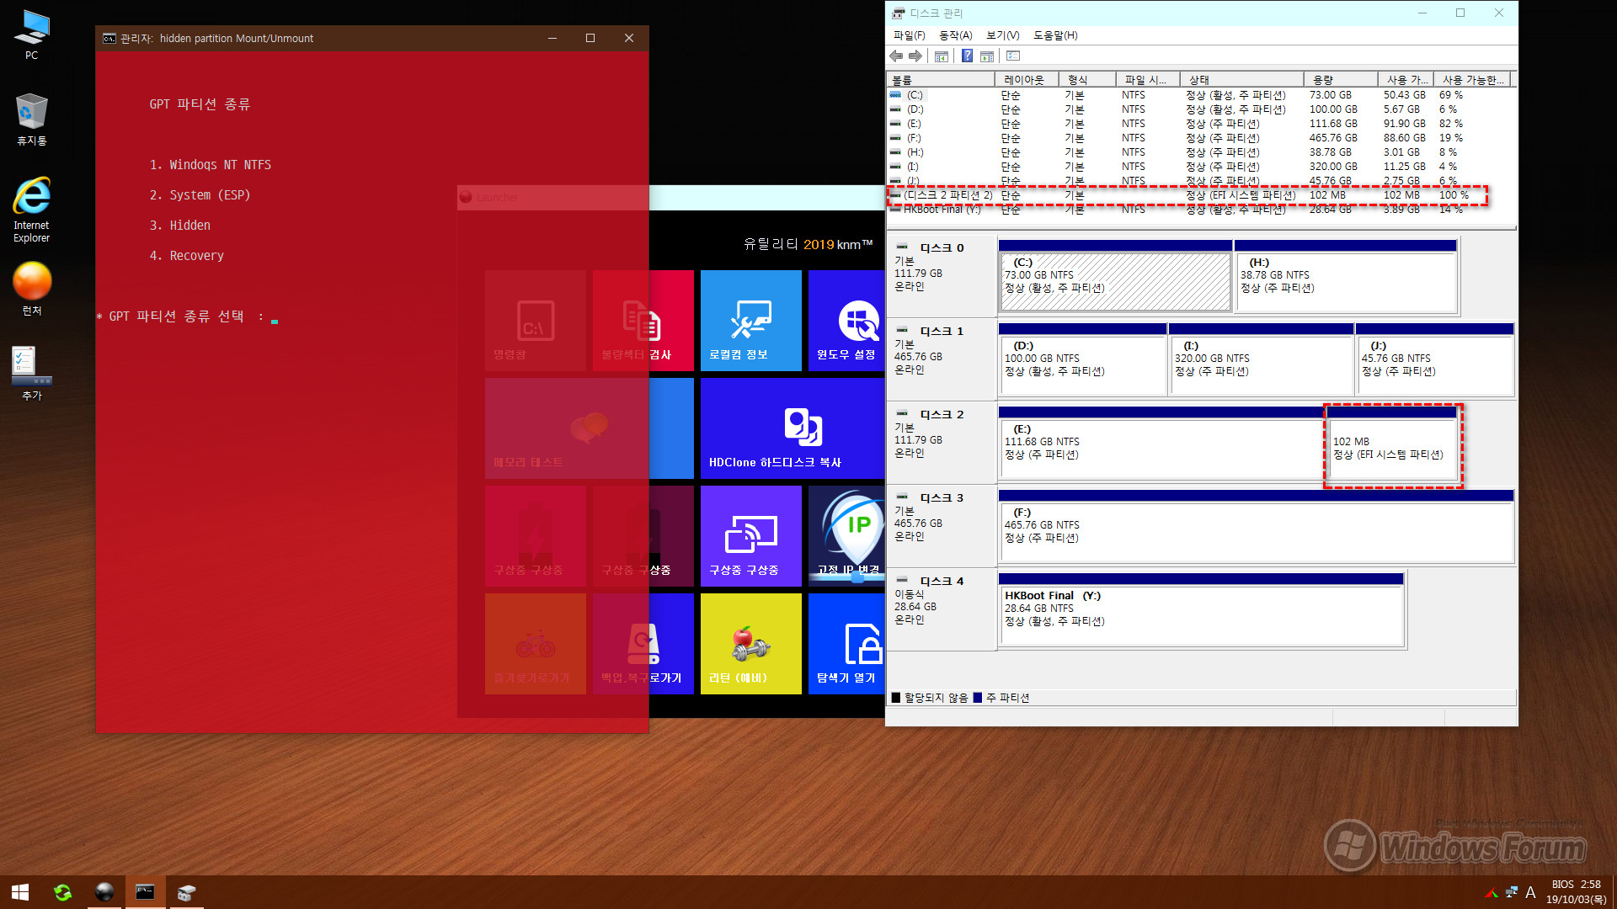The width and height of the screenshot is (1617, 909).
Task: Click the 디스크 2 label in the disk map
Action: 942,415
